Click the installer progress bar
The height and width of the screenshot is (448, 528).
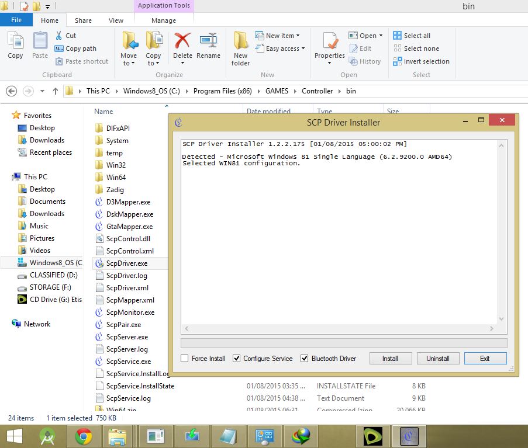(x=344, y=343)
